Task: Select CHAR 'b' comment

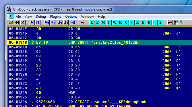Action: [x=171, y=52]
